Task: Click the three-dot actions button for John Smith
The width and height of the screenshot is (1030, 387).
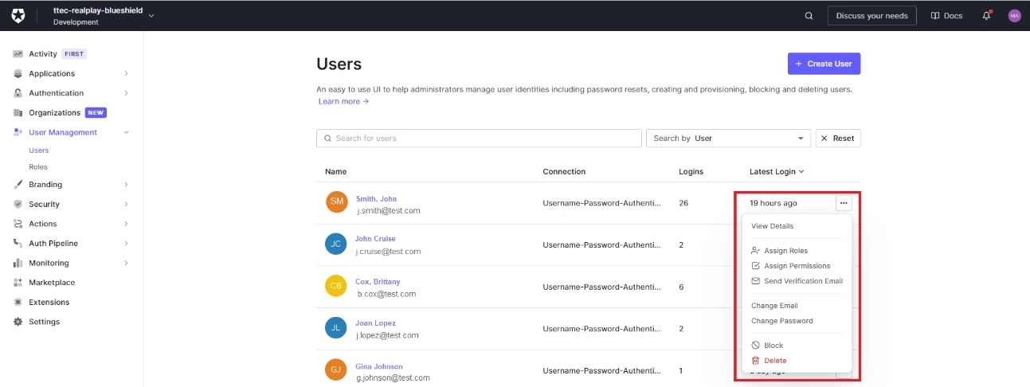Action: click(844, 203)
